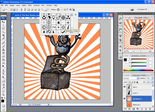Select the Polygonal Lasso tool
Image resolution: width=155 pixels, height=112 pixels.
click(x=3, y=29)
